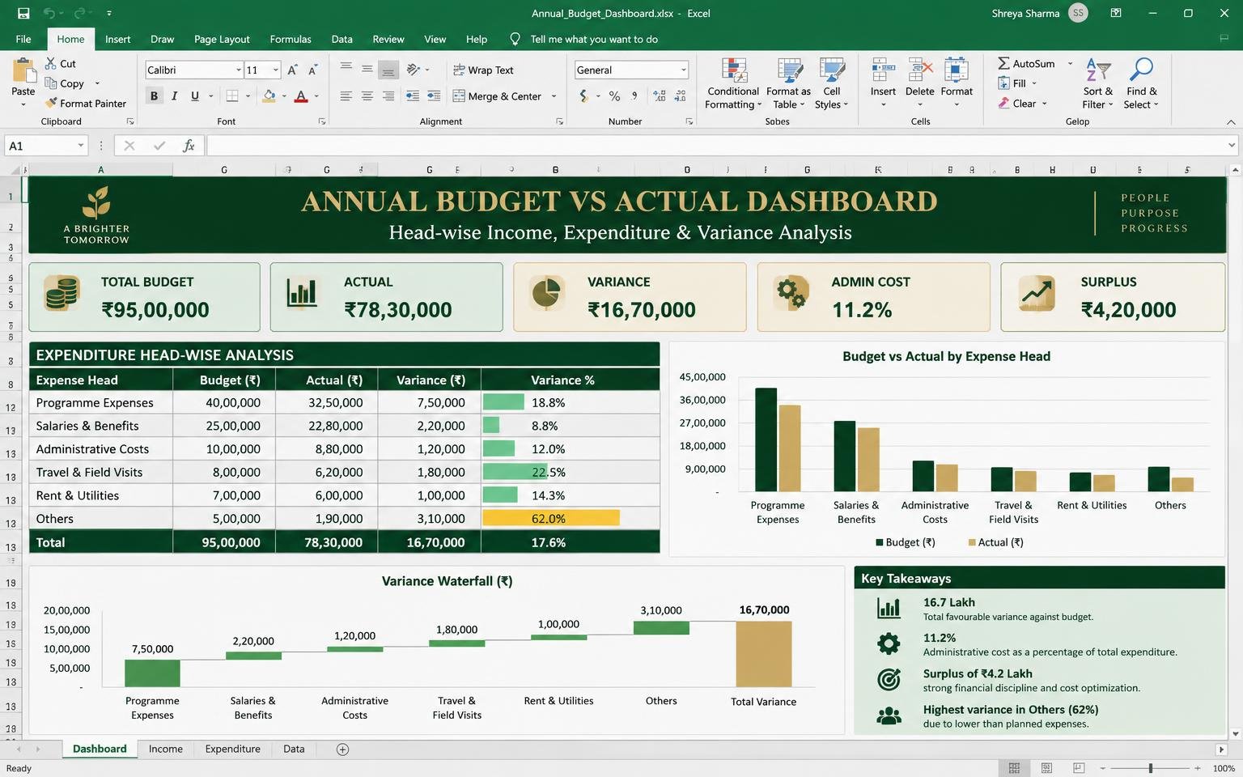The height and width of the screenshot is (777, 1243).
Task: Switch to Page Layout view in status bar
Action: [1046, 768]
